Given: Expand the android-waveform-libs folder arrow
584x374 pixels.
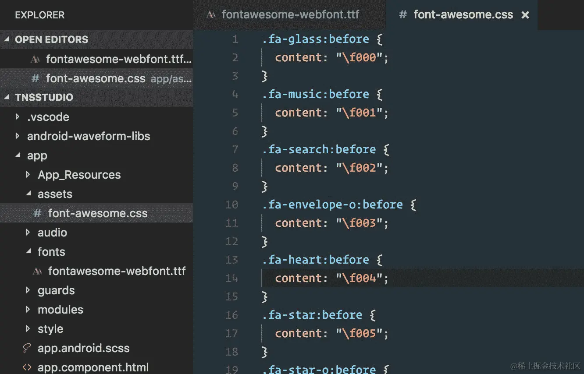Looking at the screenshot, I should pos(17,136).
